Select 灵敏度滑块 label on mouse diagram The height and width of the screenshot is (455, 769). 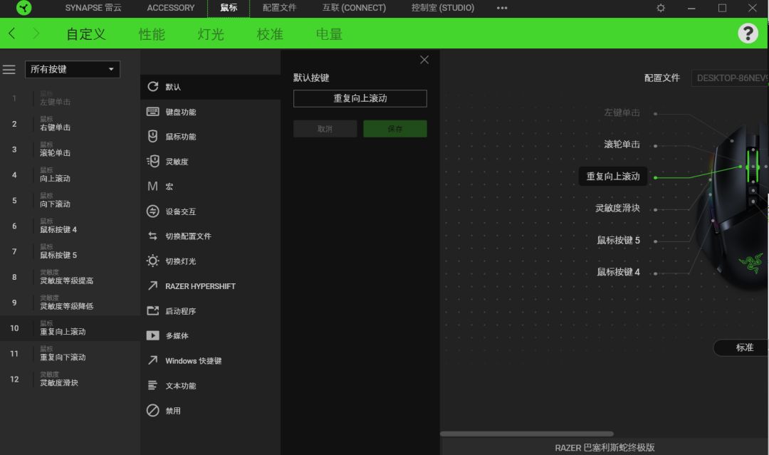[x=617, y=208]
